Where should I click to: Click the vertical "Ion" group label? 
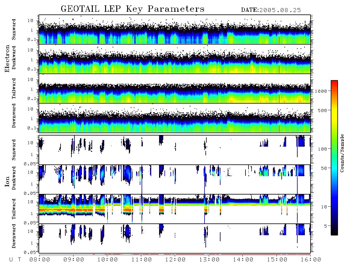(7, 182)
